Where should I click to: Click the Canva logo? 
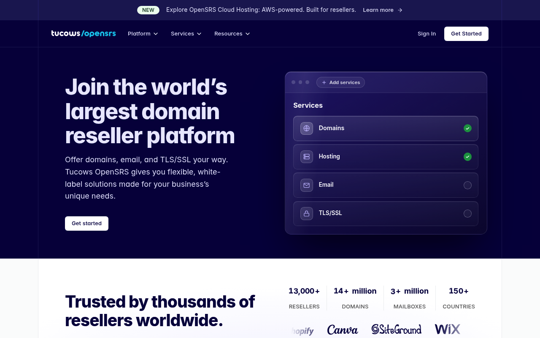pos(343,330)
